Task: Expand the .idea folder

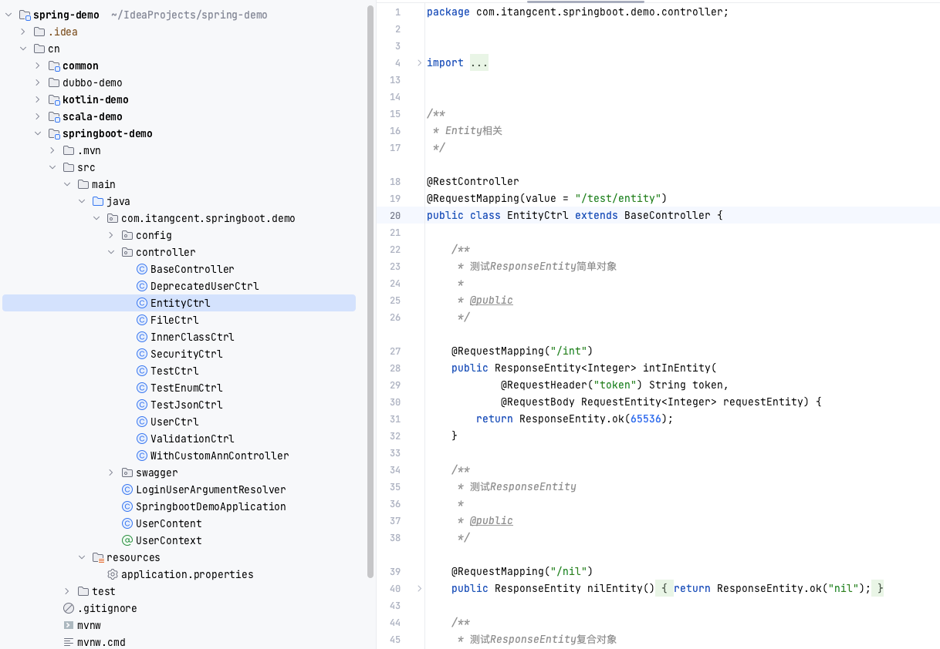Action: (22, 32)
